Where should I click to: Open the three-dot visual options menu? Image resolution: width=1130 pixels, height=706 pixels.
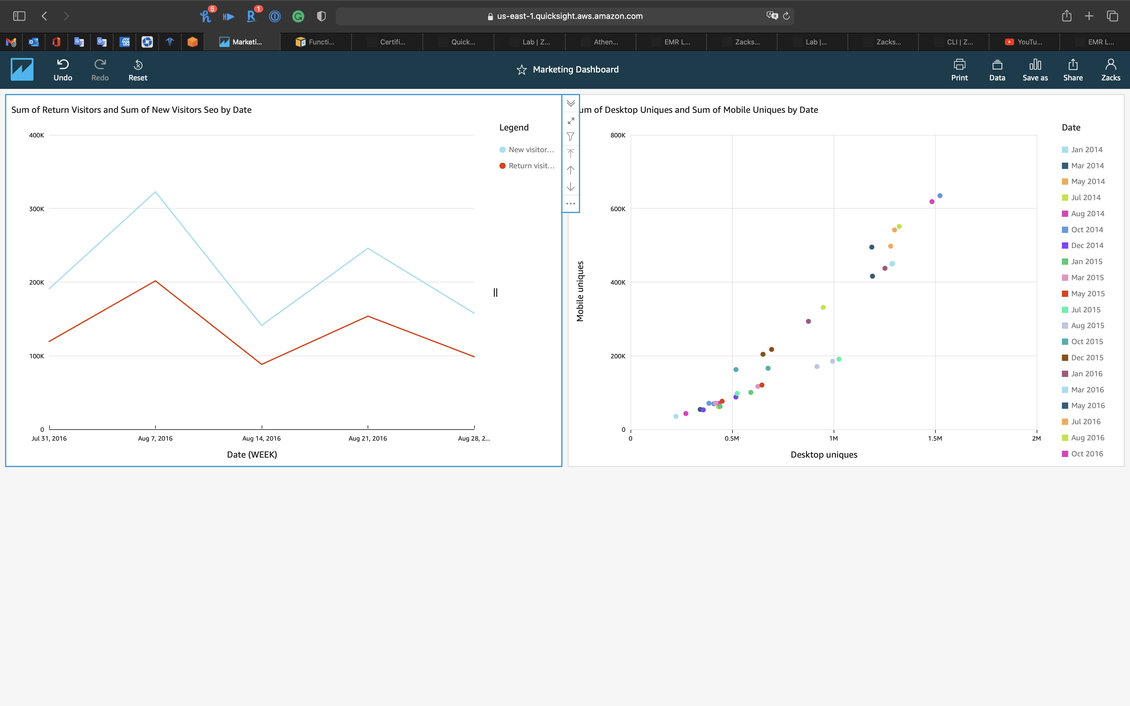(x=571, y=204)
